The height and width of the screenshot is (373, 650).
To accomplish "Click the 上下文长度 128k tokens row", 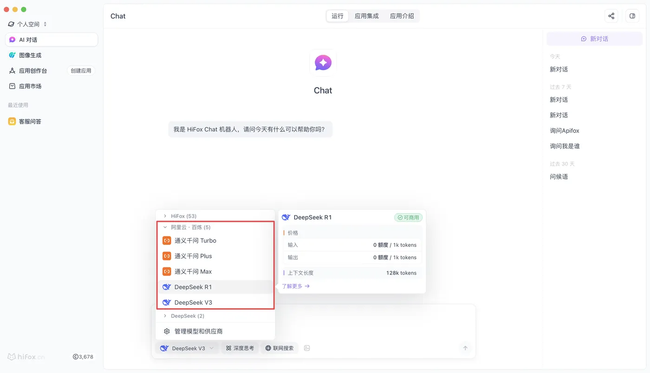I will tap(352, 273).
